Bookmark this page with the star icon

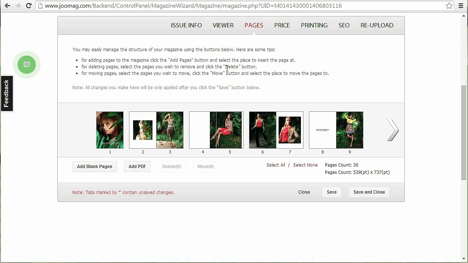449,6
